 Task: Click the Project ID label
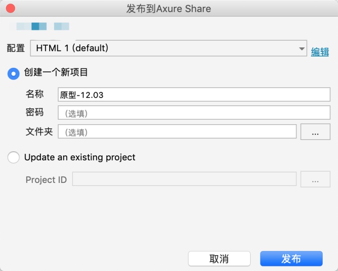point(46,180)
